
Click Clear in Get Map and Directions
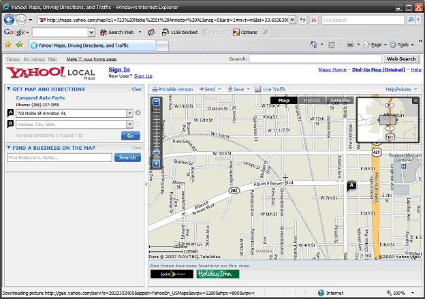pos(137,89)
